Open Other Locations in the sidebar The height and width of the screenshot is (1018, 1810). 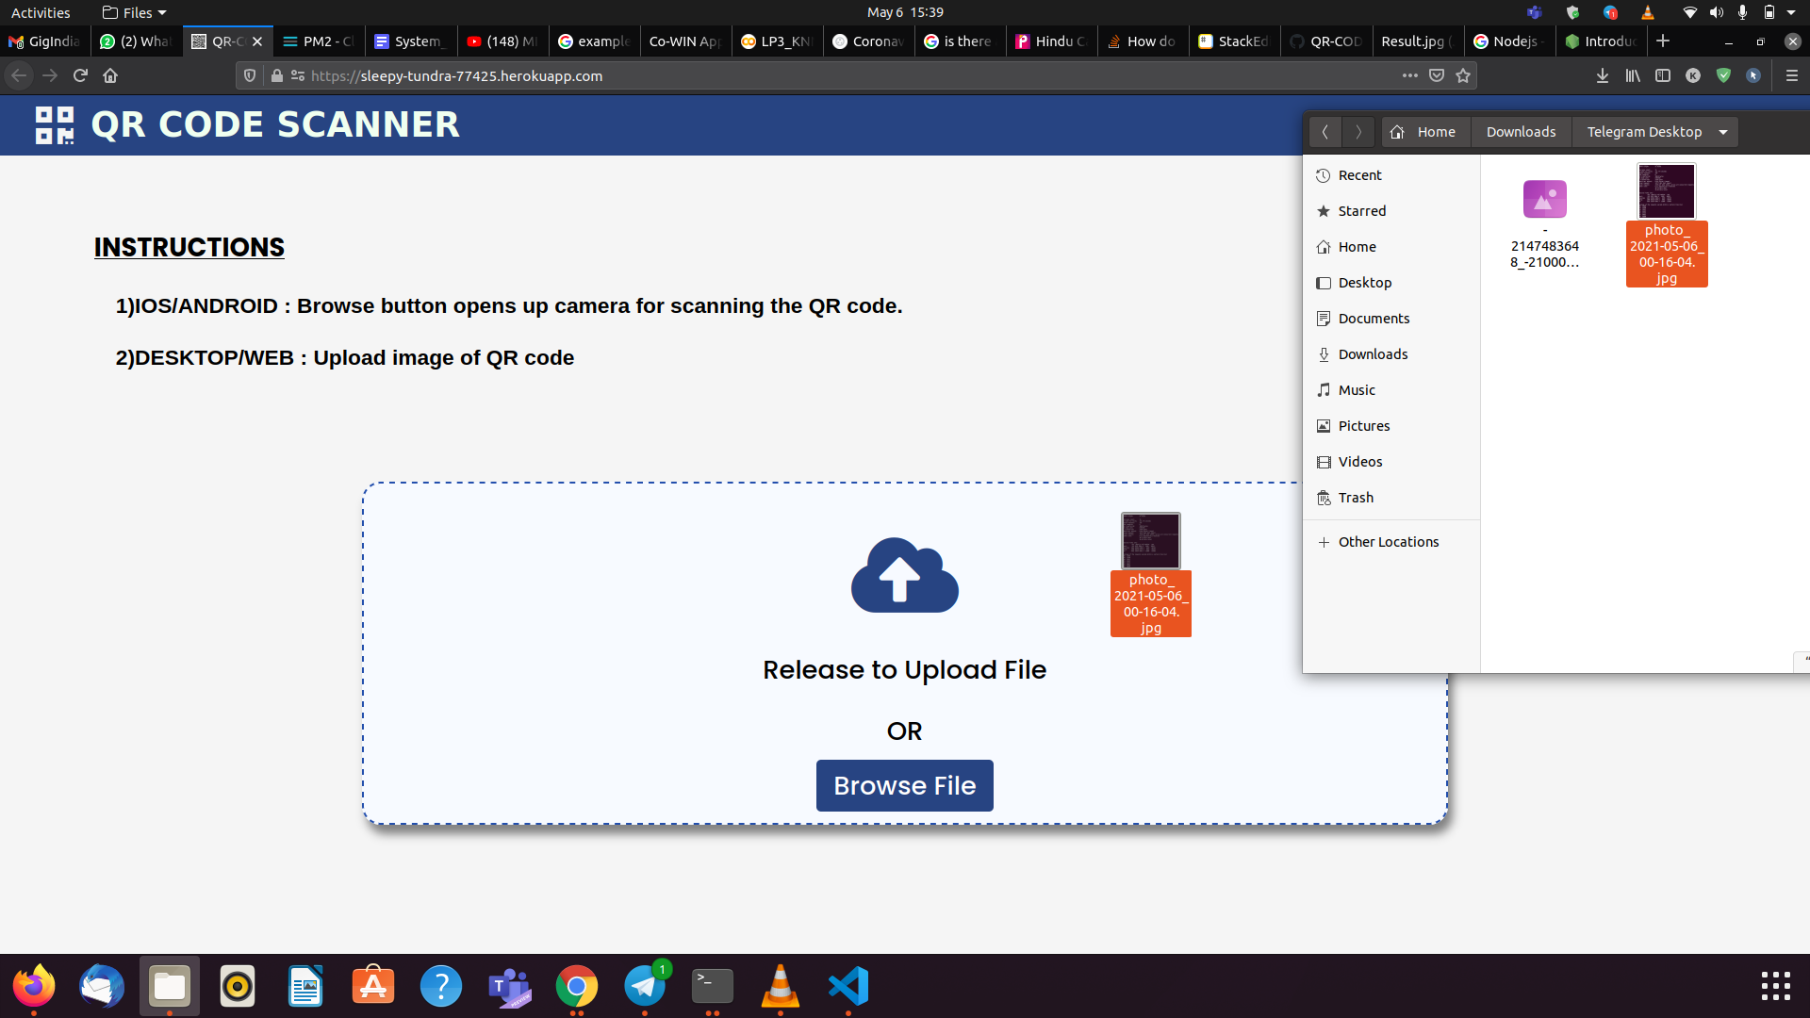click(x=1388, y=542)
